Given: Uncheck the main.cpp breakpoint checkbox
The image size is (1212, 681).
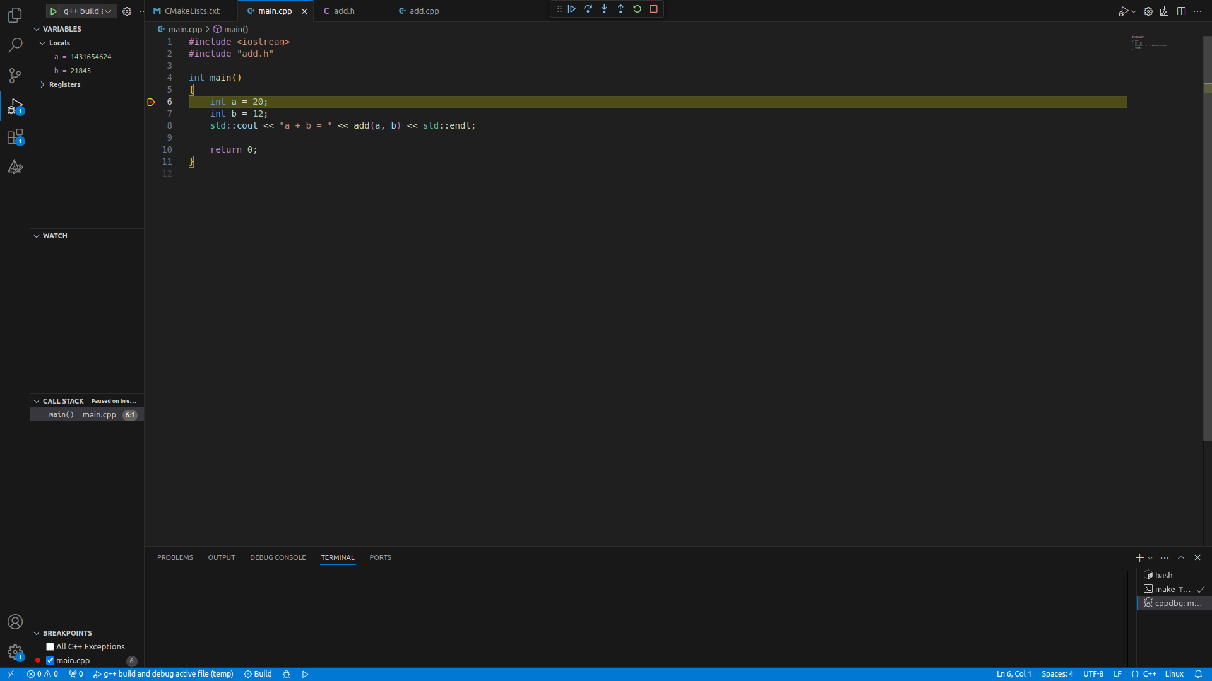Looking at the screenshot, I should pos(50,661).
